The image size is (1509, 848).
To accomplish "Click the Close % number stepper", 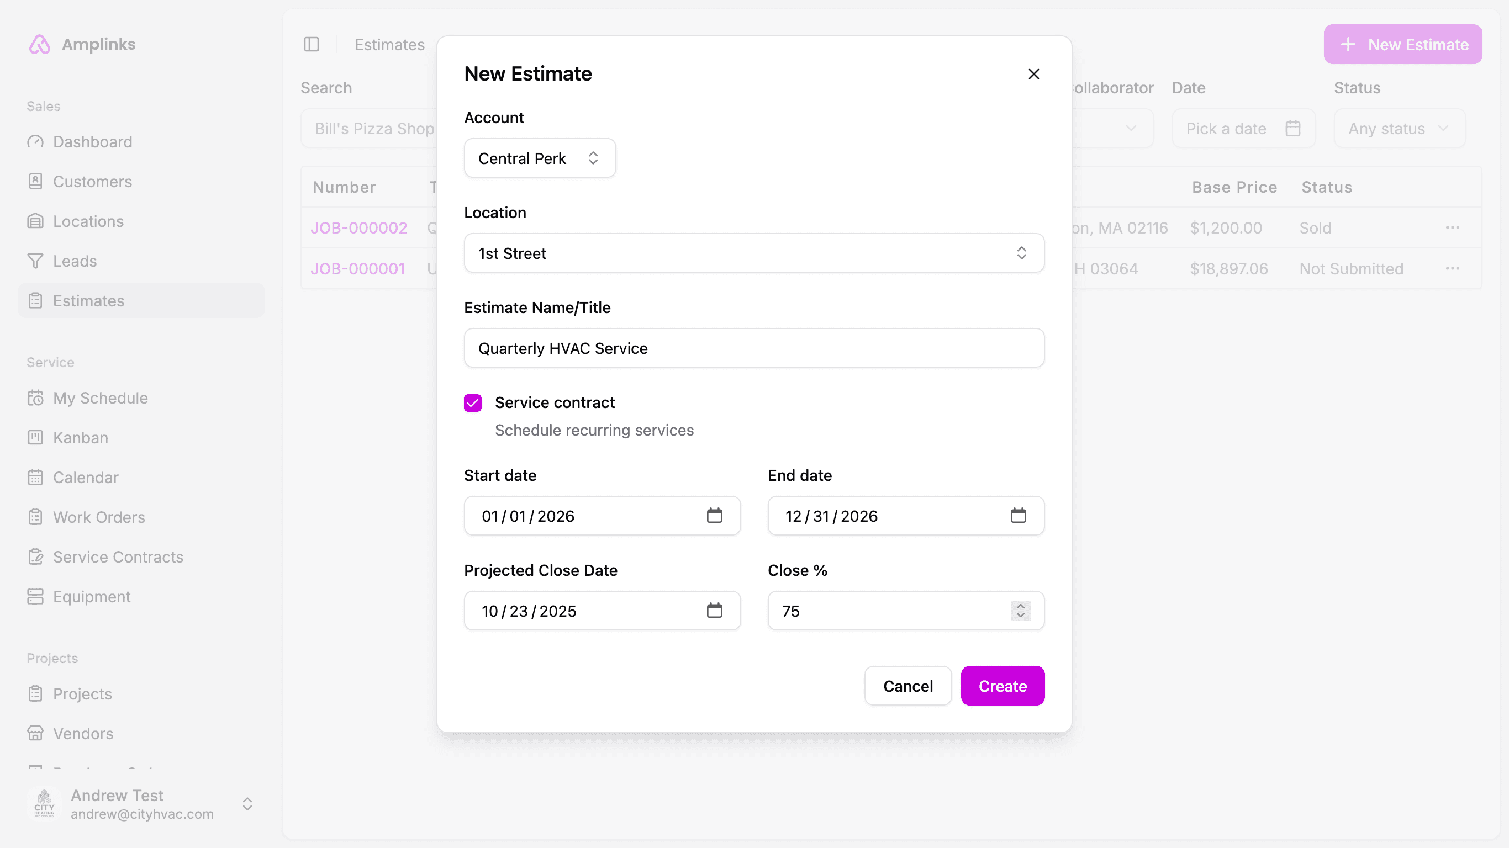I will coord(1020,610).
